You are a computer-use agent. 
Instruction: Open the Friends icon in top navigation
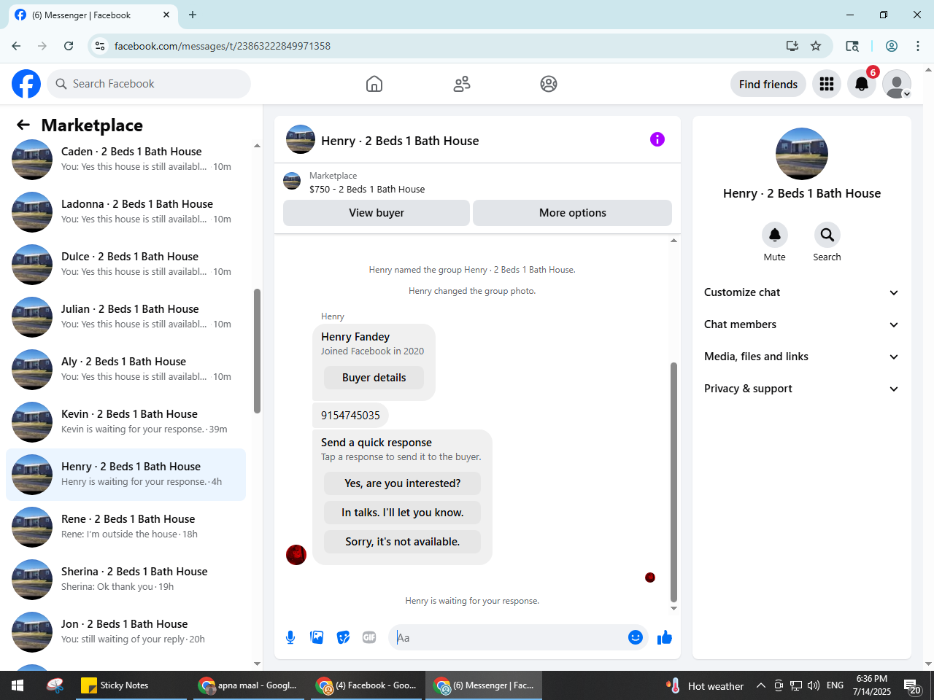coord(462,84)
